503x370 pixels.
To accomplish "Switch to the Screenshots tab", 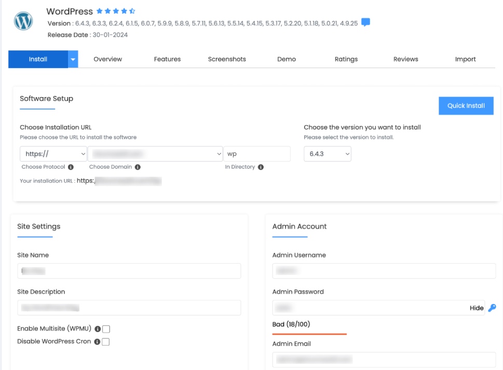I will [227, 59].
